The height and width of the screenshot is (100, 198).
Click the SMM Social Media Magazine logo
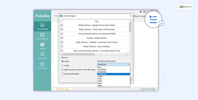tap(186, 7)
